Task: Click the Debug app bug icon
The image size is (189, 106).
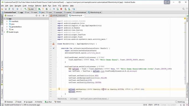Action: [47, 9]
